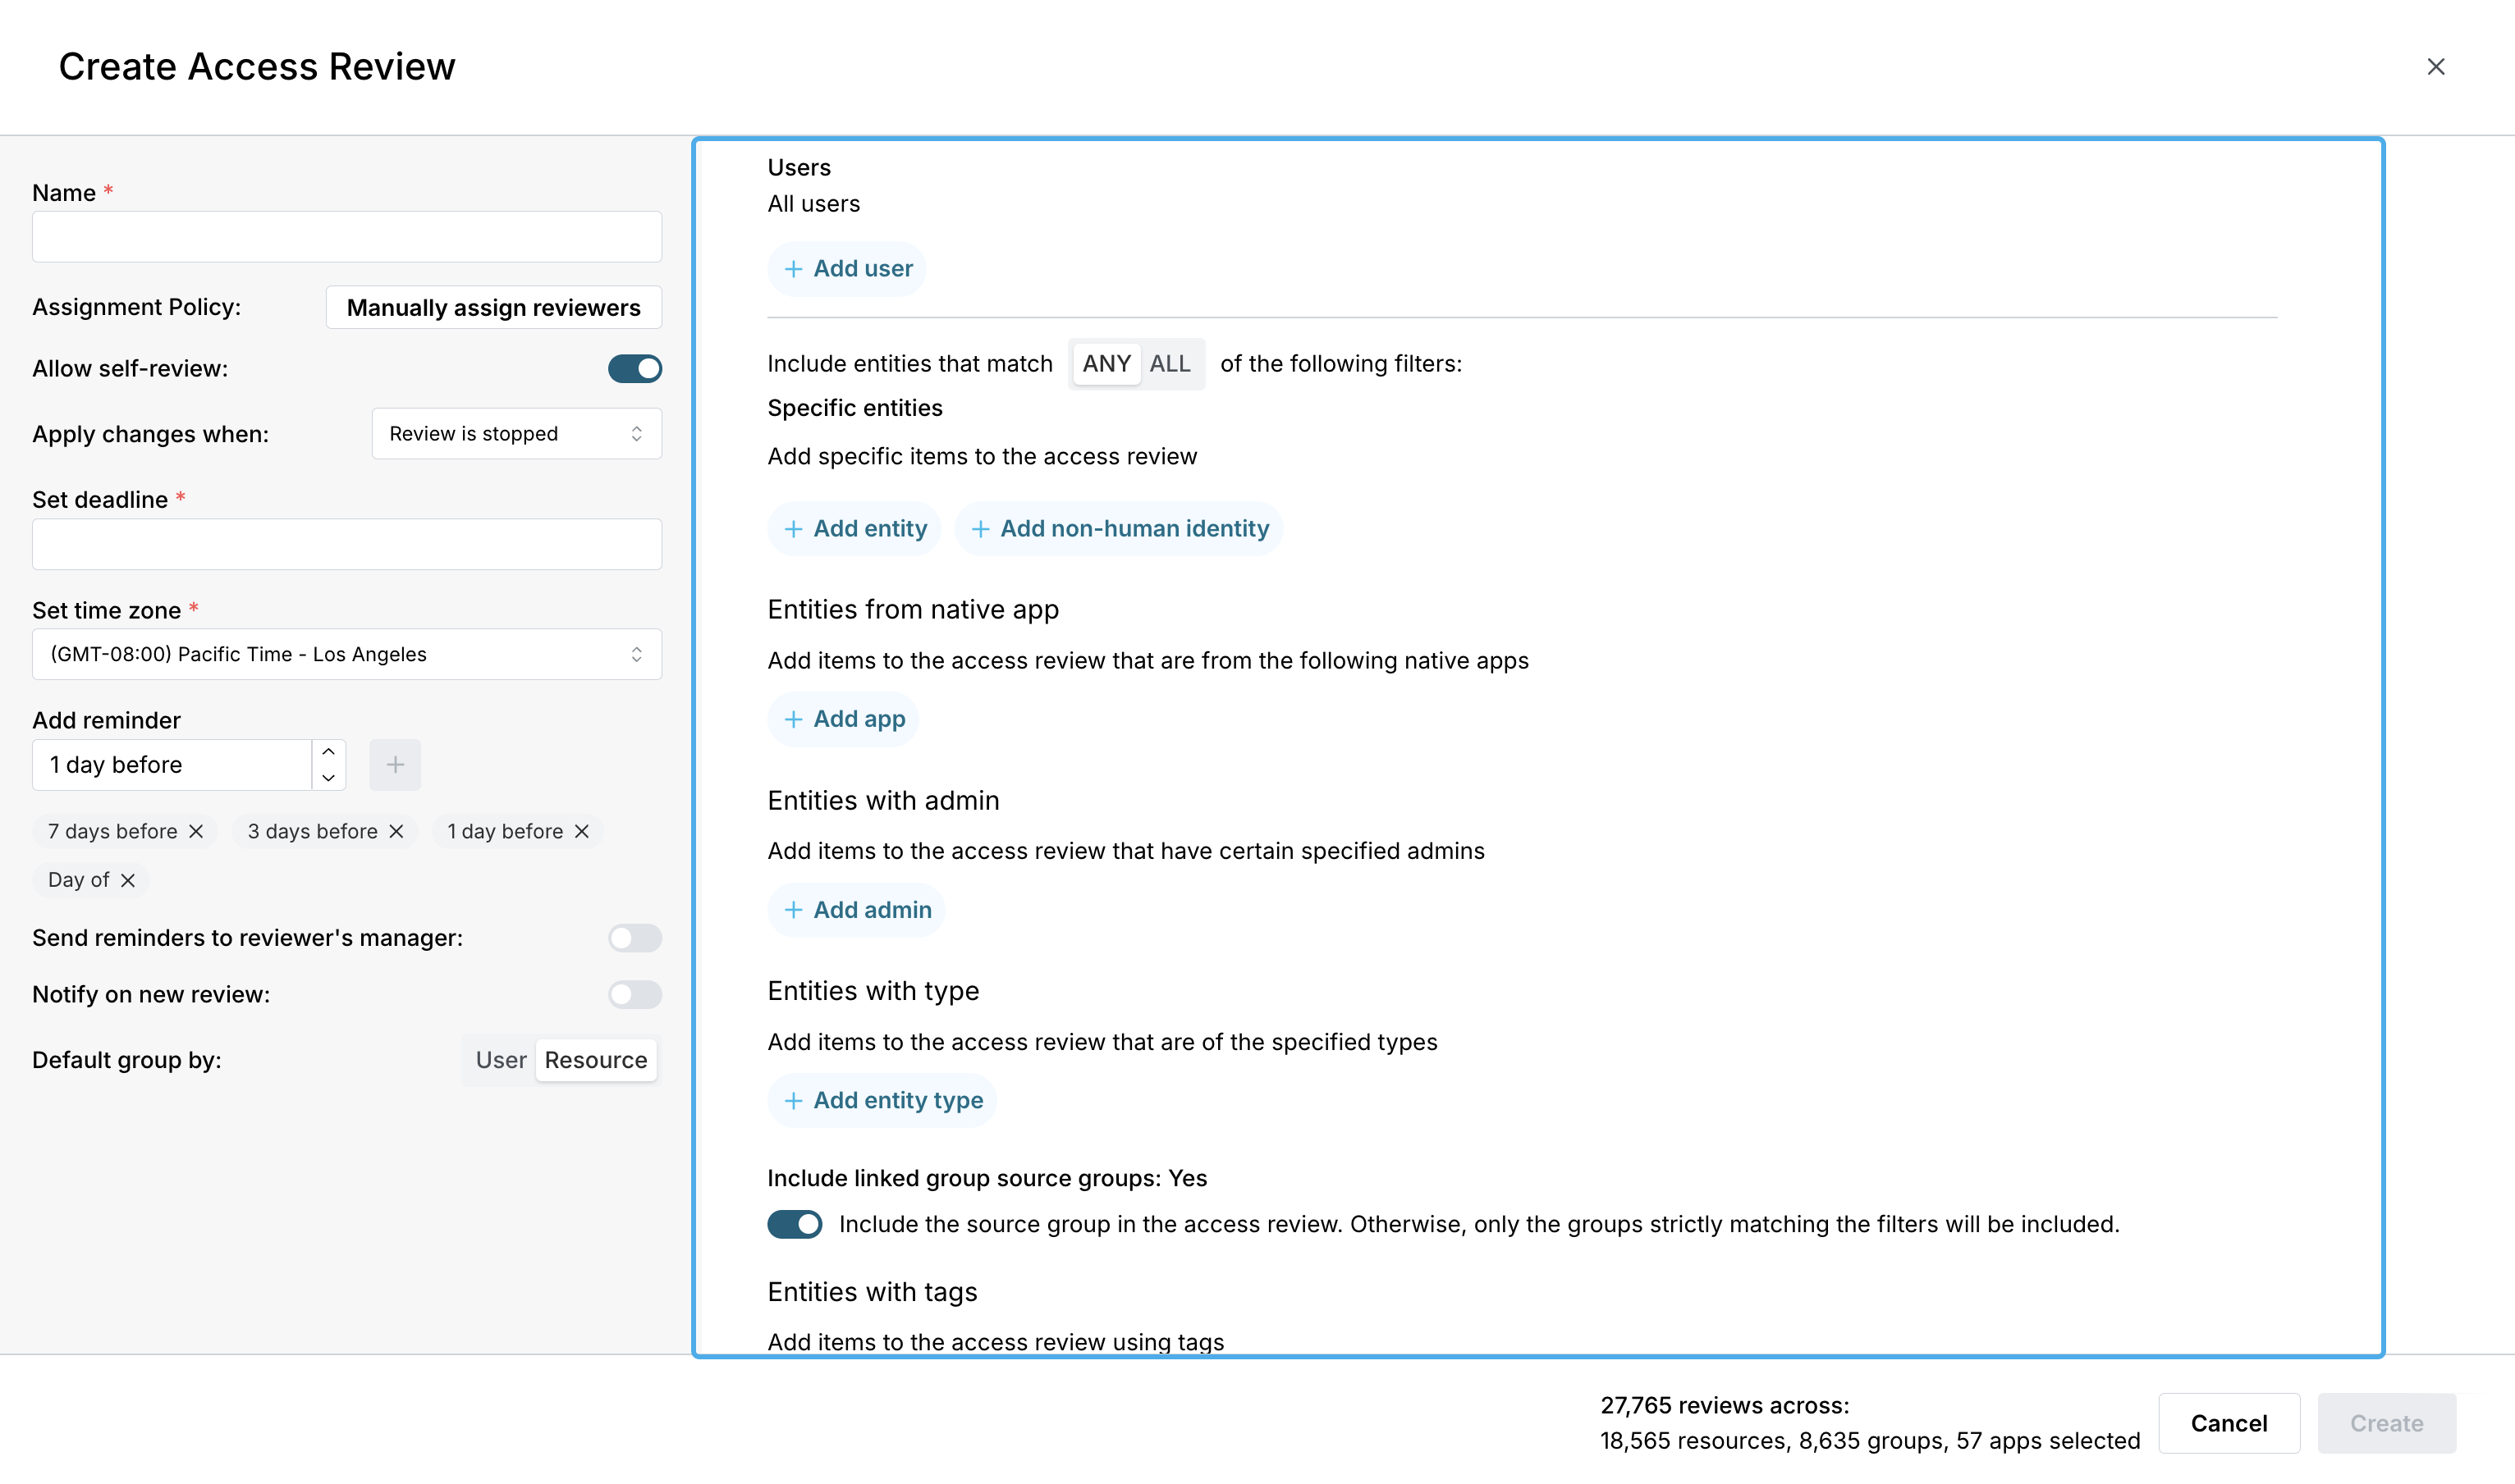Remove the Day of reminder tag
This screenshot has height=1484, width=2515.
[x=127, y=880]
